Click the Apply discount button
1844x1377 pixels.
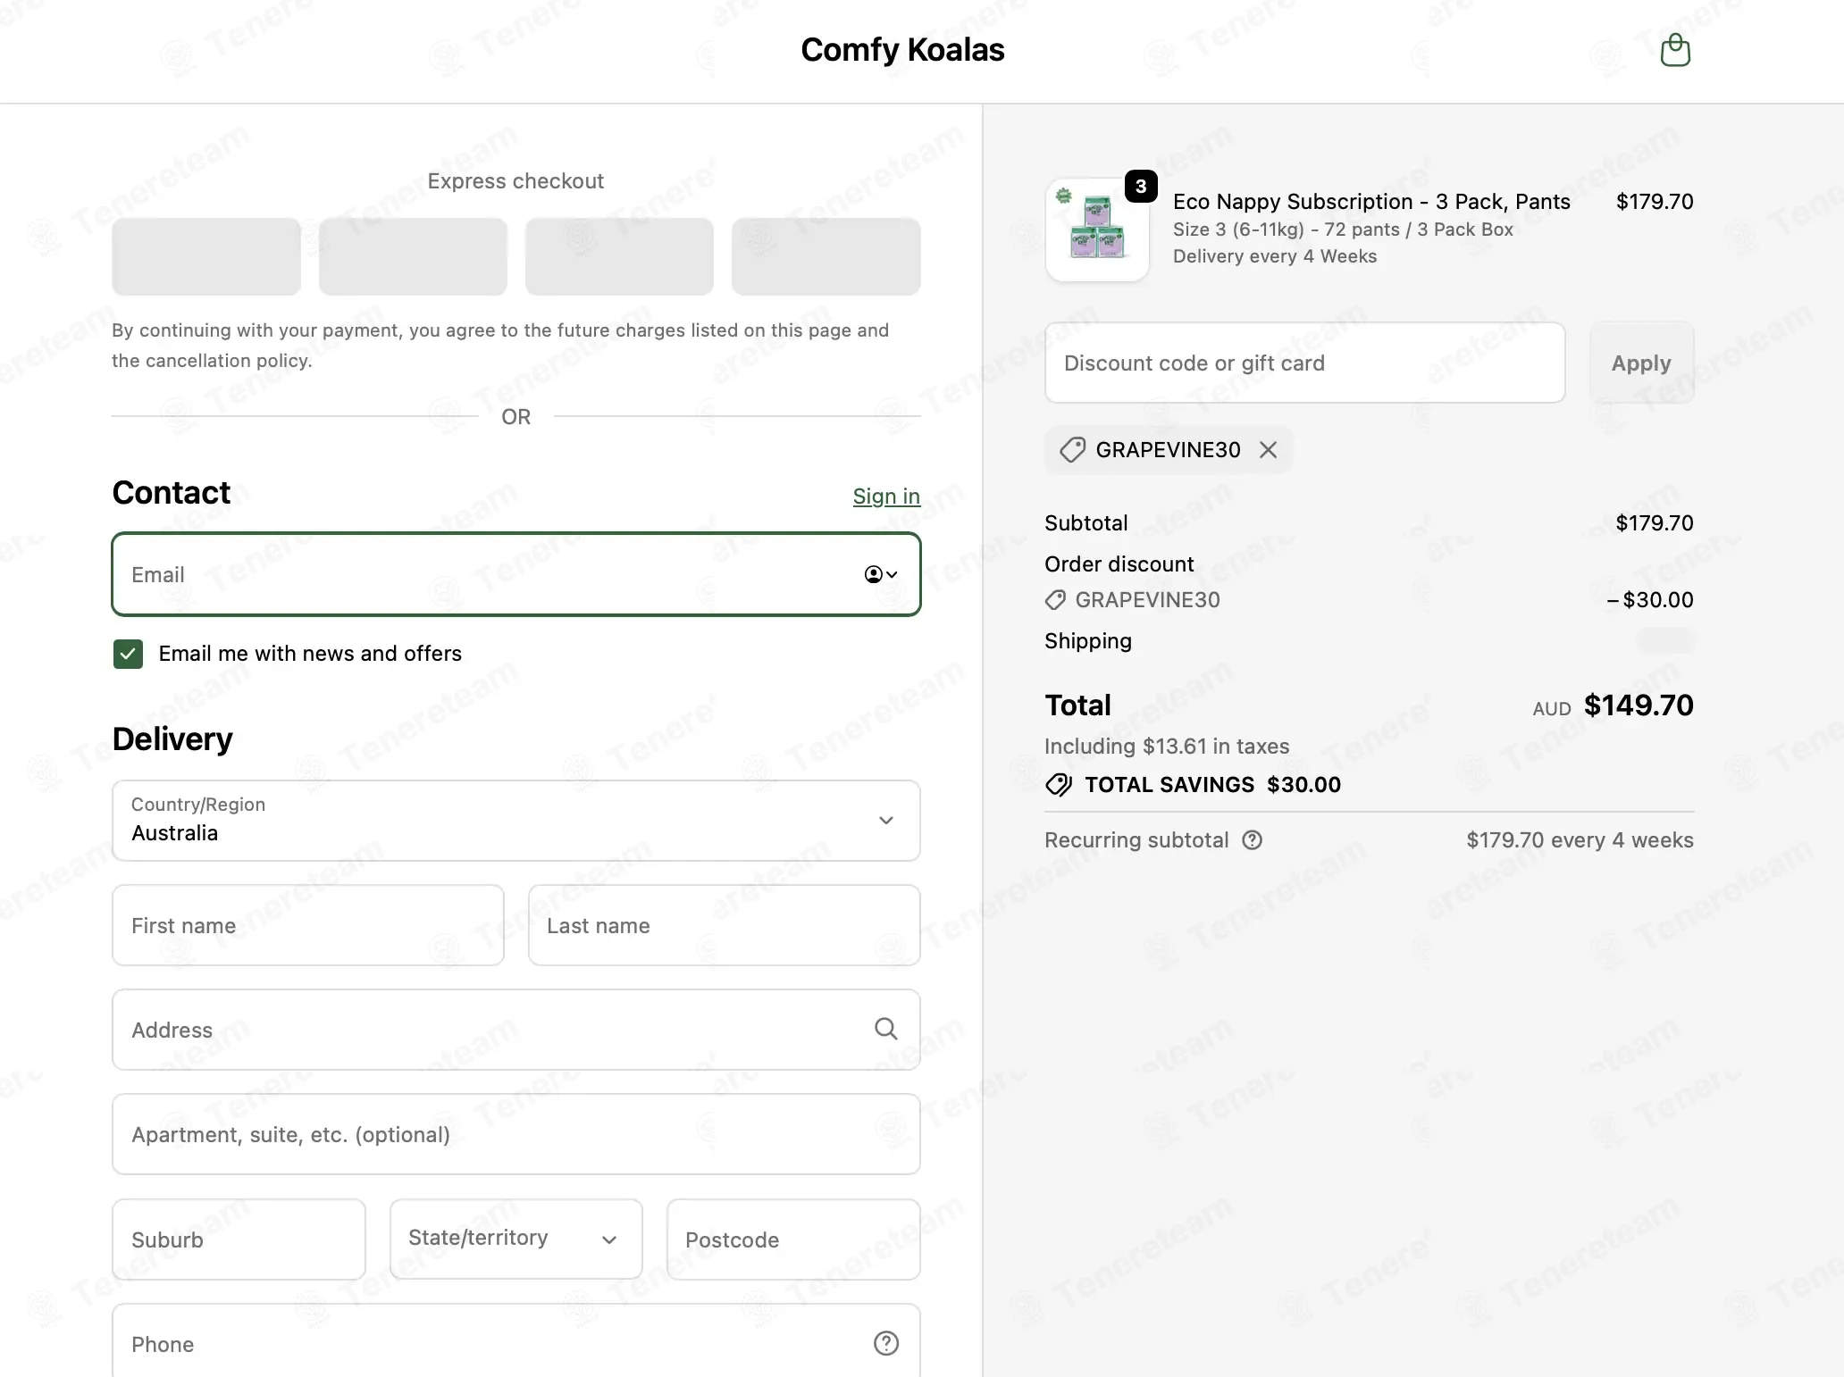click(1641, 363)
